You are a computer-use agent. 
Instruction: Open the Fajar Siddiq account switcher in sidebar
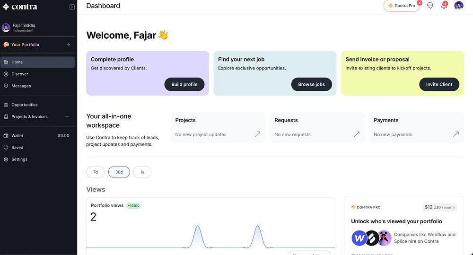[x=38, y=27]
